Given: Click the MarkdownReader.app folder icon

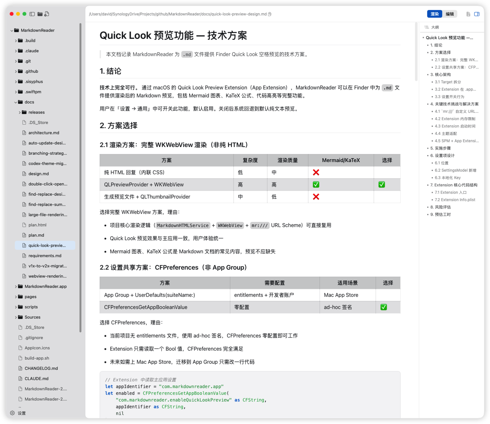Looking at the screenshot, I should click(x=20, y=286).
